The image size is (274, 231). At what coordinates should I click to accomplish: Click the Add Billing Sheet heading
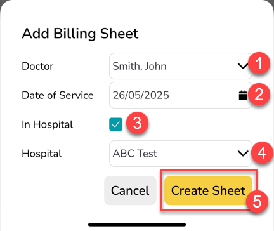pyautogui.click(x=80, y=34)
